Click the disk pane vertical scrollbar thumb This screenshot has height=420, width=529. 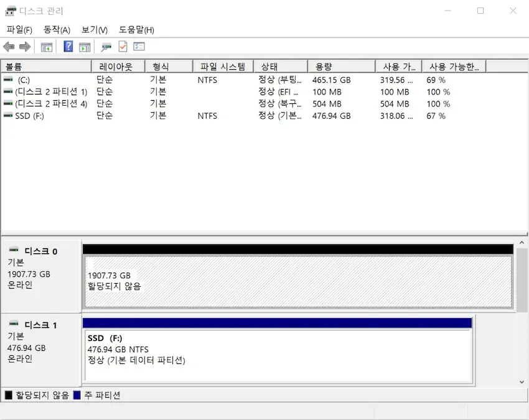coord(522,281)
